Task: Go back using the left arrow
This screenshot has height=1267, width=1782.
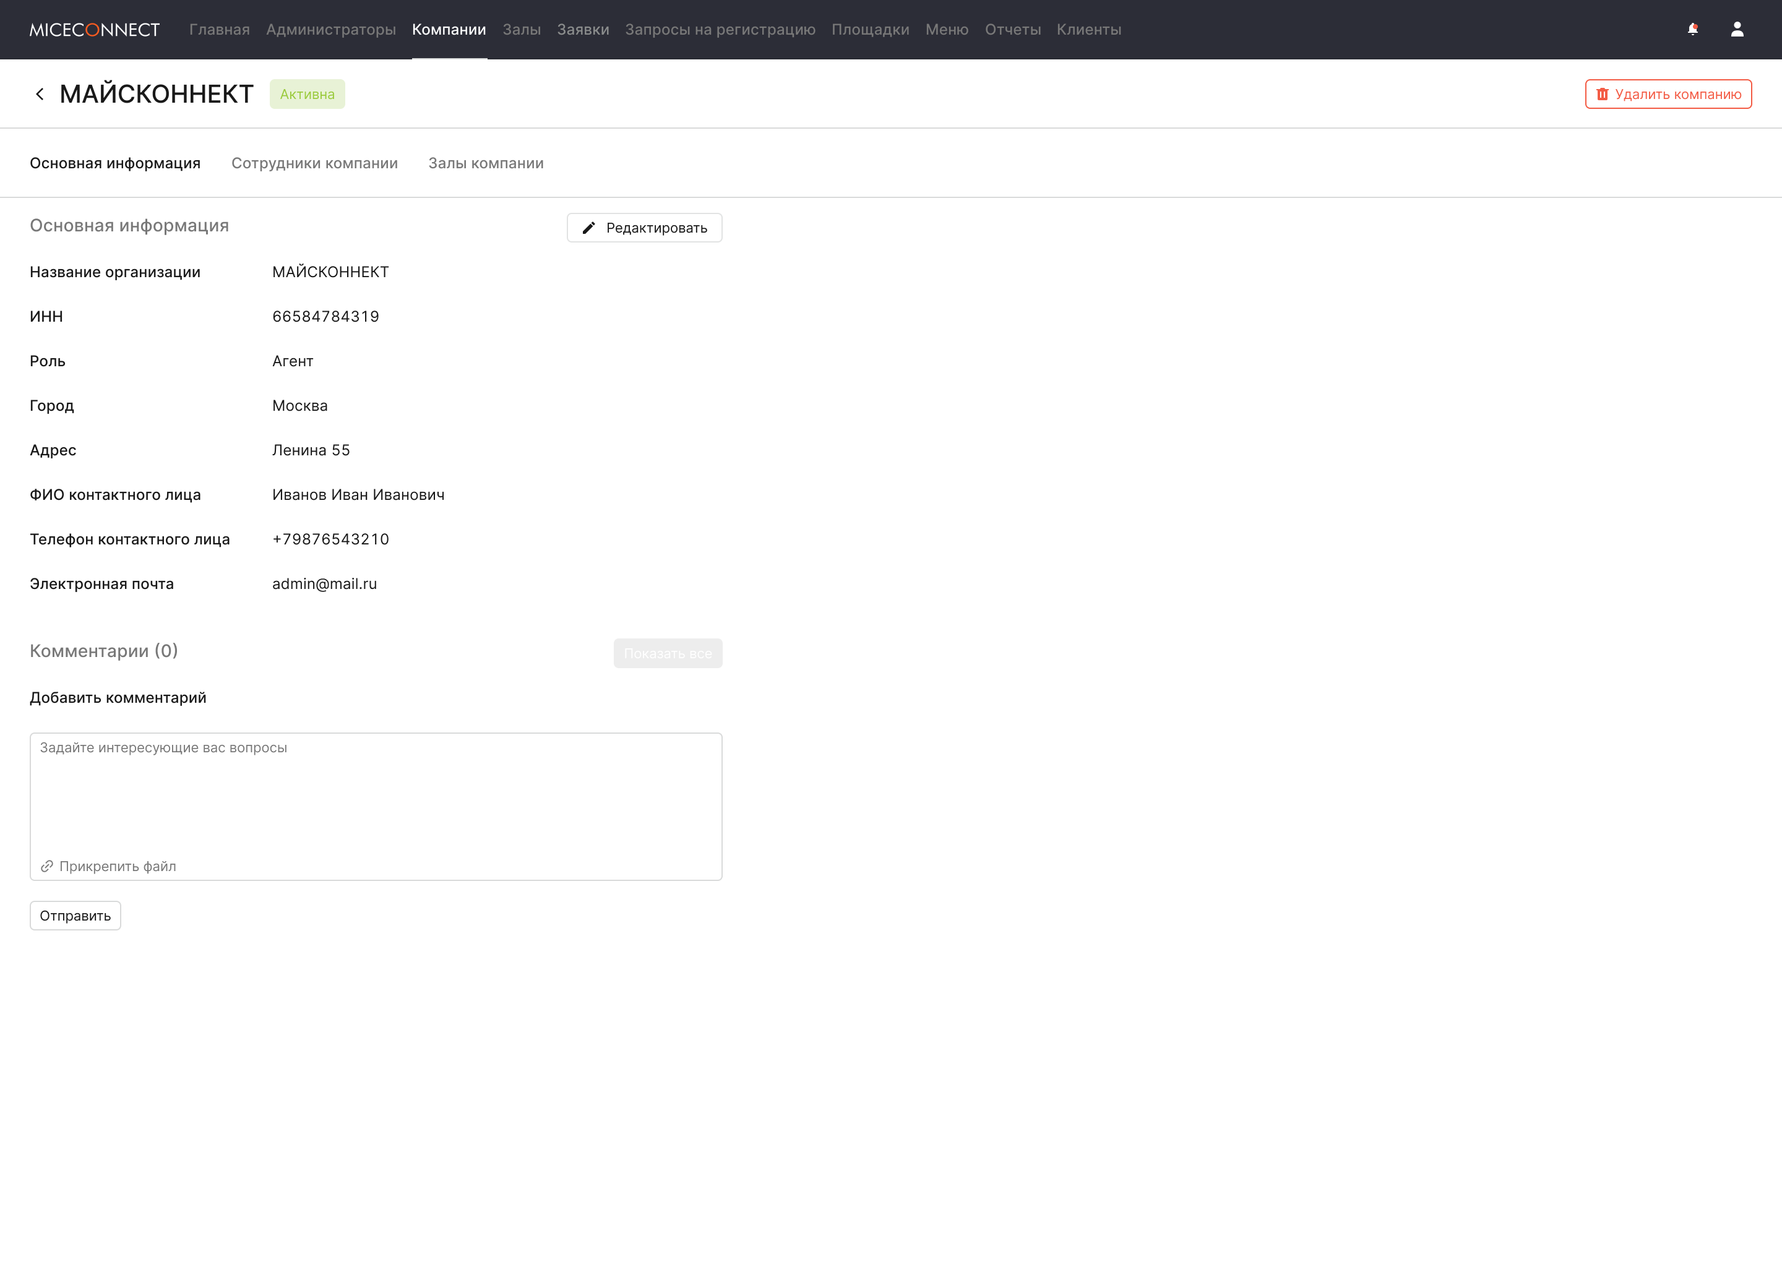Action: coord(40,93)
